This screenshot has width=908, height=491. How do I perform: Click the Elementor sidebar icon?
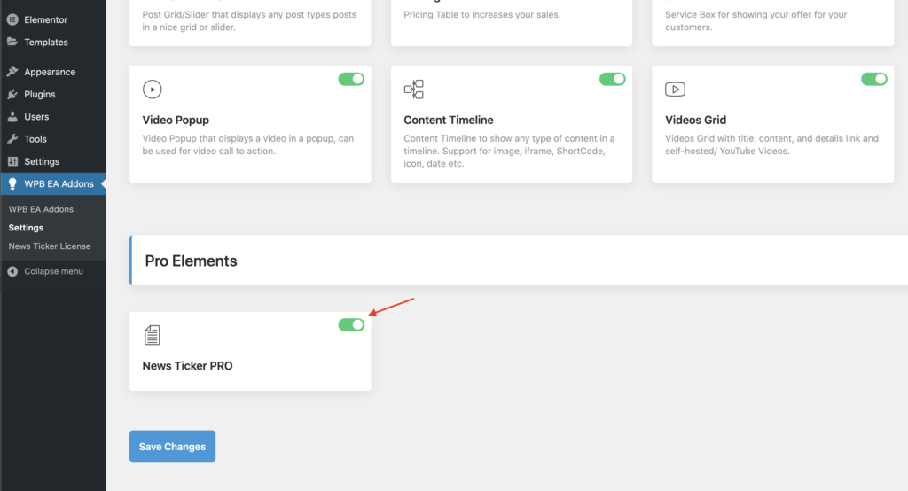tap(12, 19)
